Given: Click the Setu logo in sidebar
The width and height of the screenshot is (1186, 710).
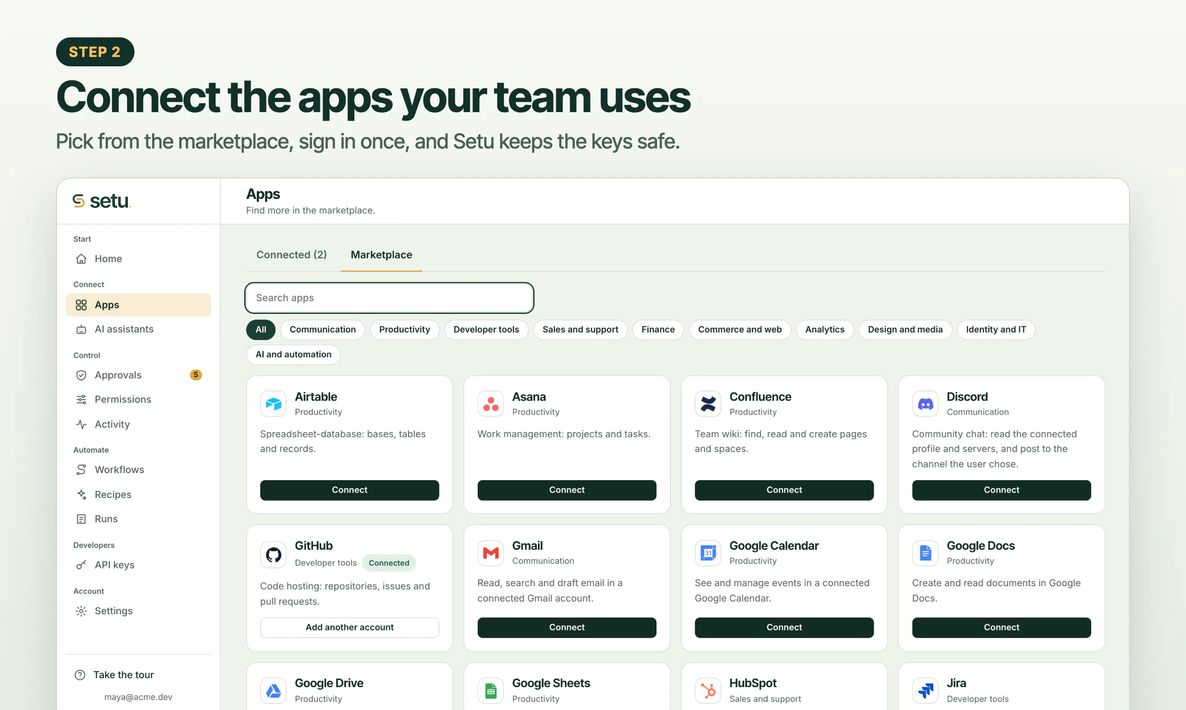Looking at the screenshot, I should 101,201.
